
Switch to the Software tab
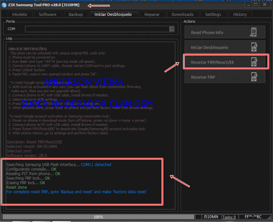(x=47, y=14)
